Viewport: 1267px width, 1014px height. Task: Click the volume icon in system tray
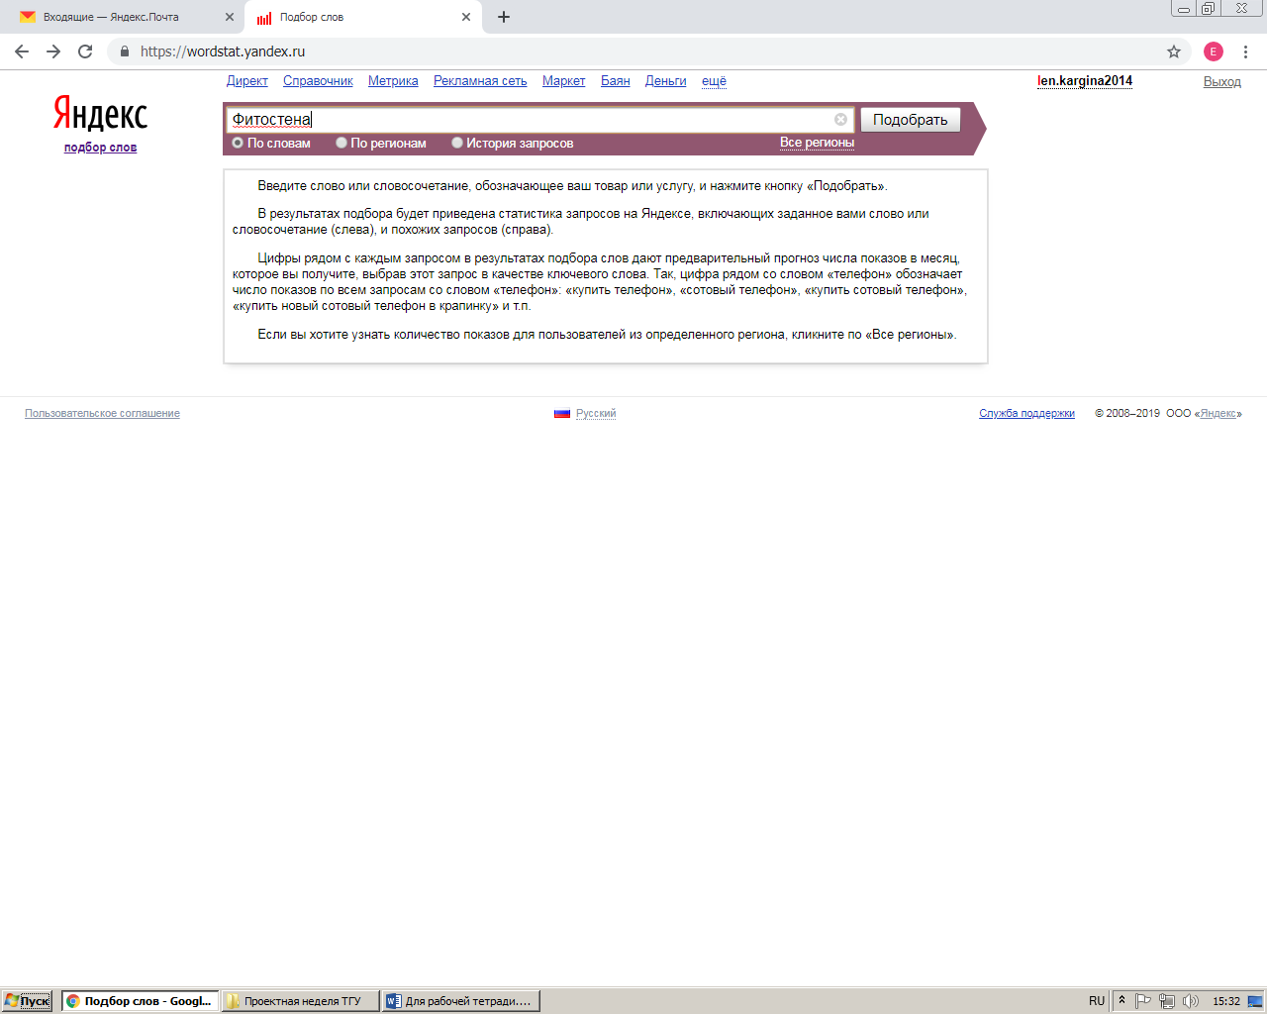[x=1191, y=1001]
